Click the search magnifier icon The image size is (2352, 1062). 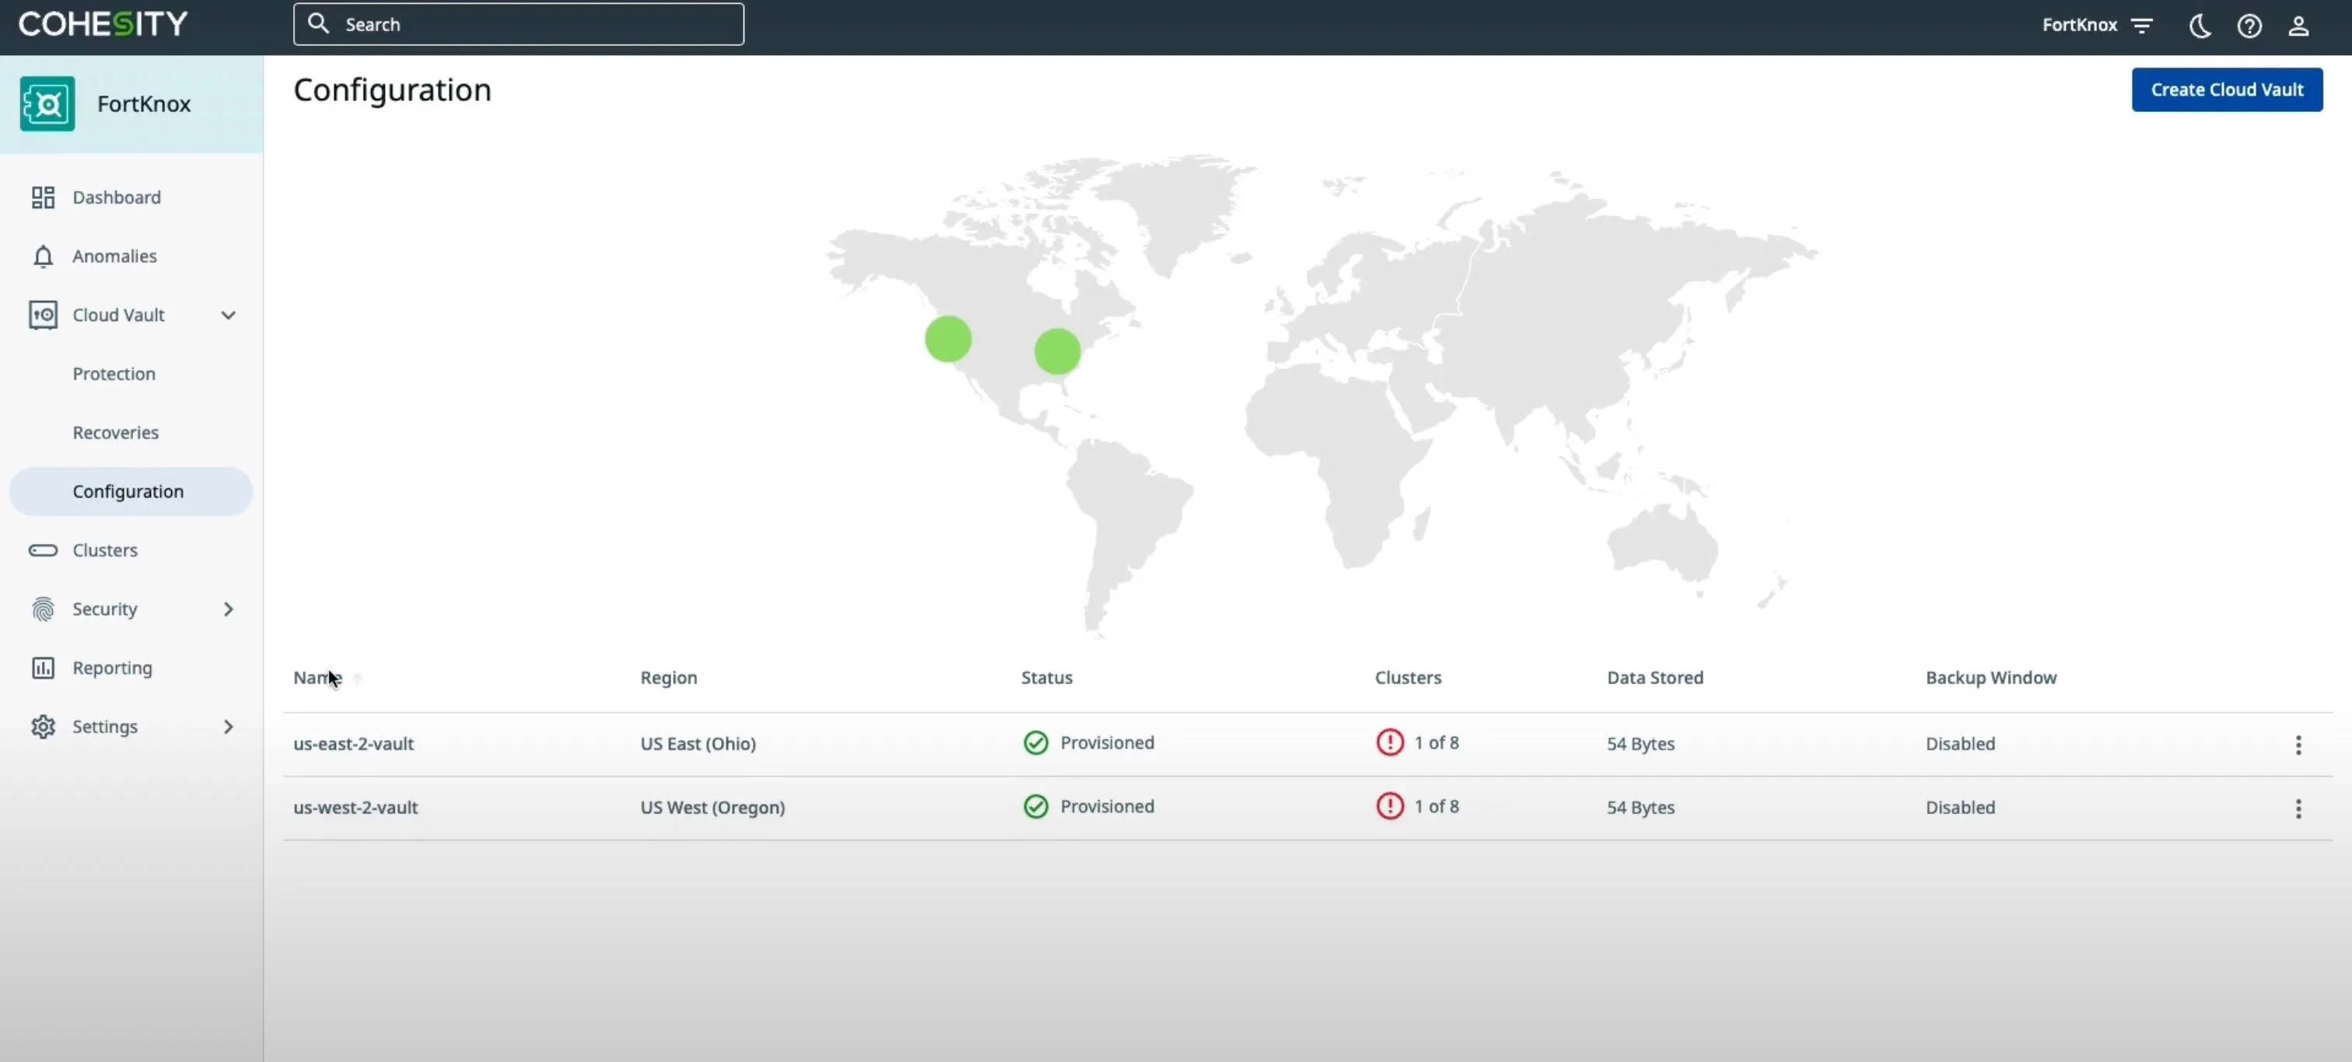pyautogui.click(x=318, y=24)
